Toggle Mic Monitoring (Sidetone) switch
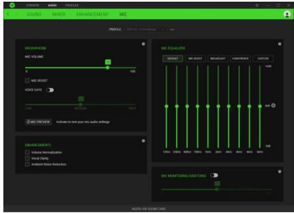The image size is (294, 213). (x=214, y=175)
